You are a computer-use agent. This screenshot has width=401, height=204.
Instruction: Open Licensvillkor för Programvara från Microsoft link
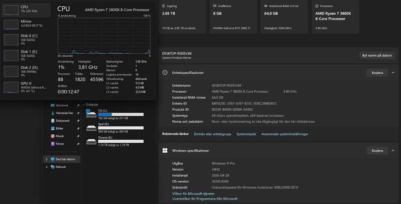click(x=205, y=199)
